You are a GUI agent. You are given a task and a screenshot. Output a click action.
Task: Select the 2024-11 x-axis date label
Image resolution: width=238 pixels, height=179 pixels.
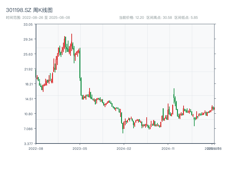point(168,148)
